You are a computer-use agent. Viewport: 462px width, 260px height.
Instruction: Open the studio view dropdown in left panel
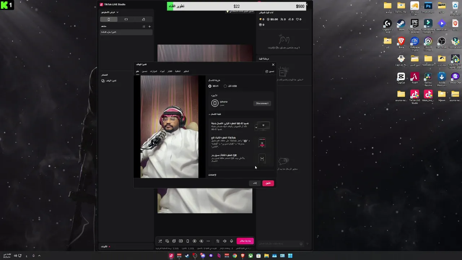(110, 12)
